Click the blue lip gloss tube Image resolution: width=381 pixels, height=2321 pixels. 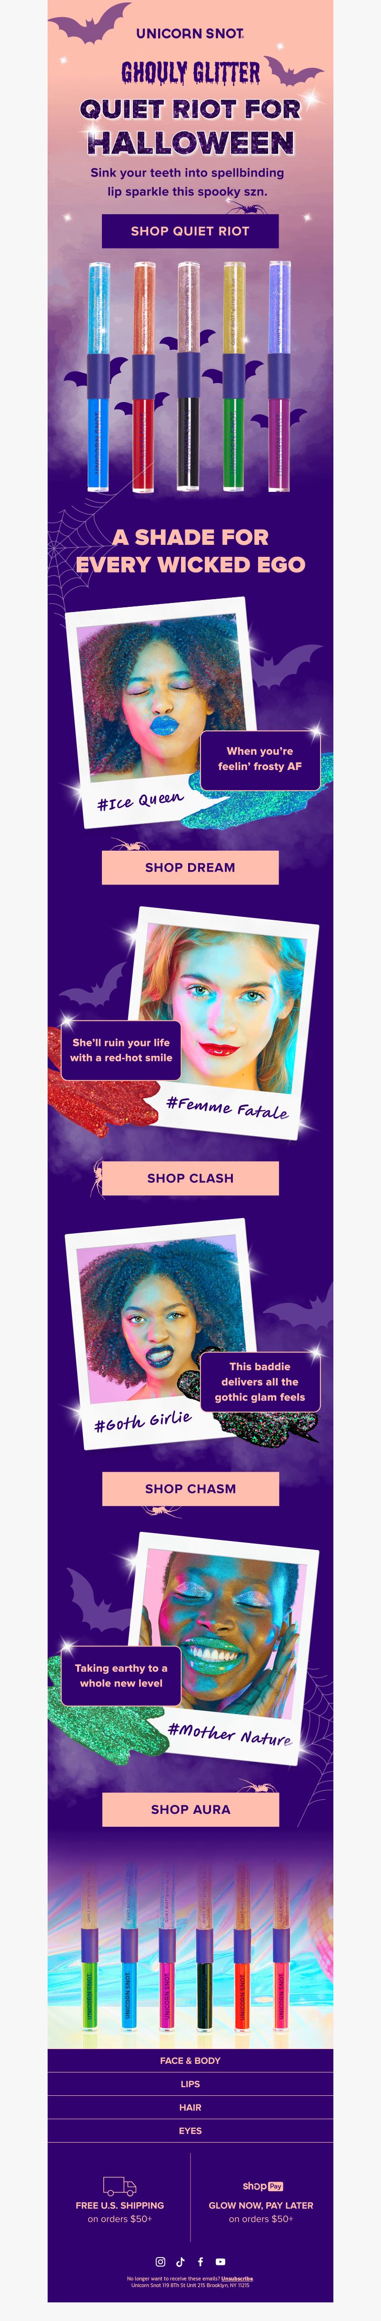[x=99, y=376]
